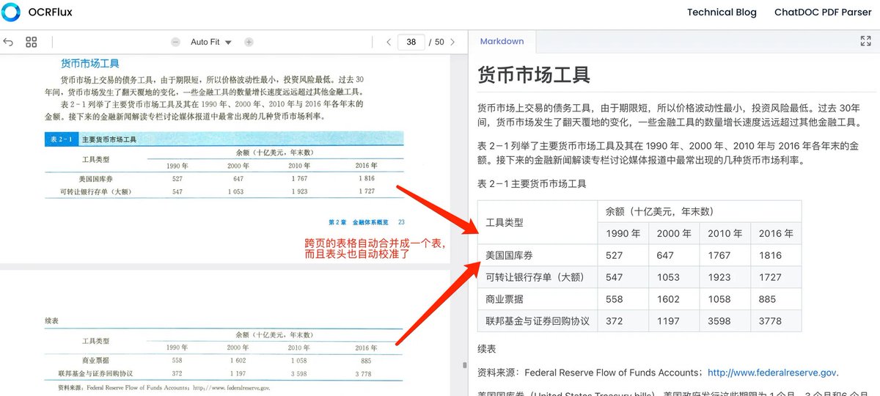The width and height of the screenshot is (880, 396).
Task: Zoom out with the minus icon
Action: coord(175,43)
